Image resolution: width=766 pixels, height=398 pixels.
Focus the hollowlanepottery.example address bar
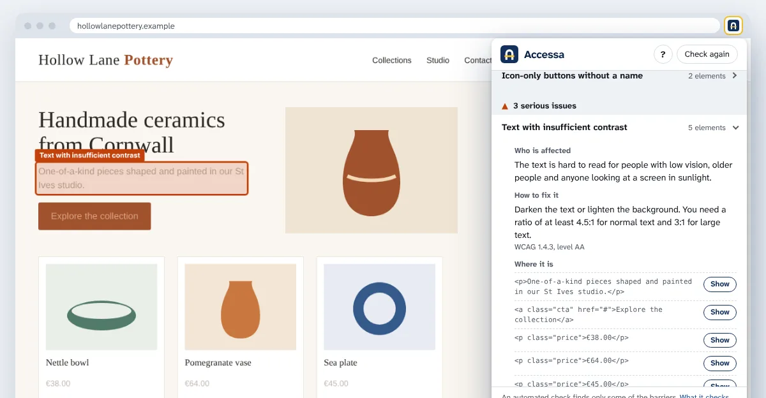click(394, 26)
